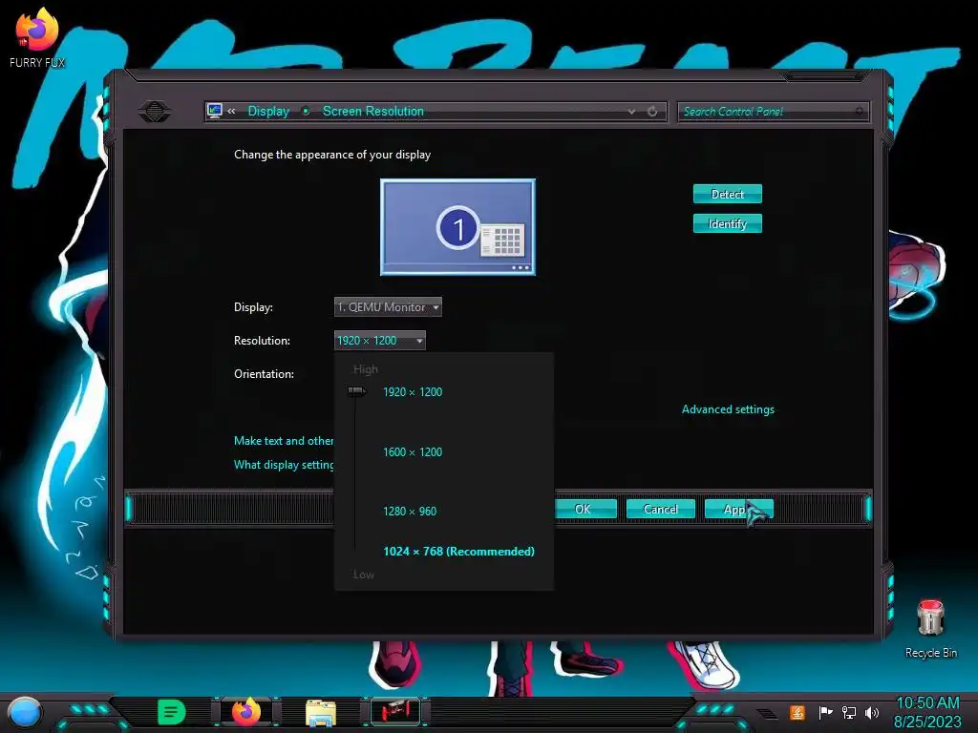
Task: Open What display settings link
Action: tap(284, 465)
